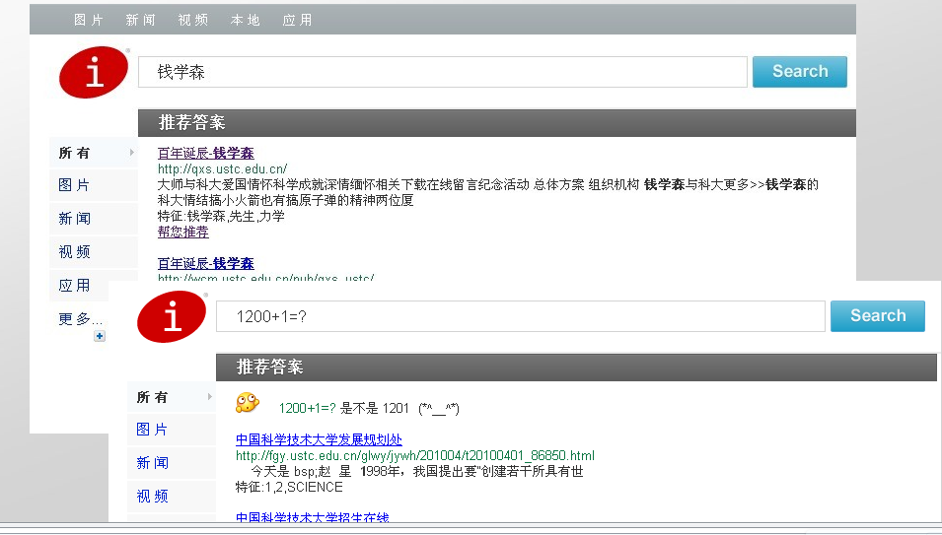The image size is (942, 535).
Task: Open 中国科学技术大学发展规划处 result link
Action: 319,439
